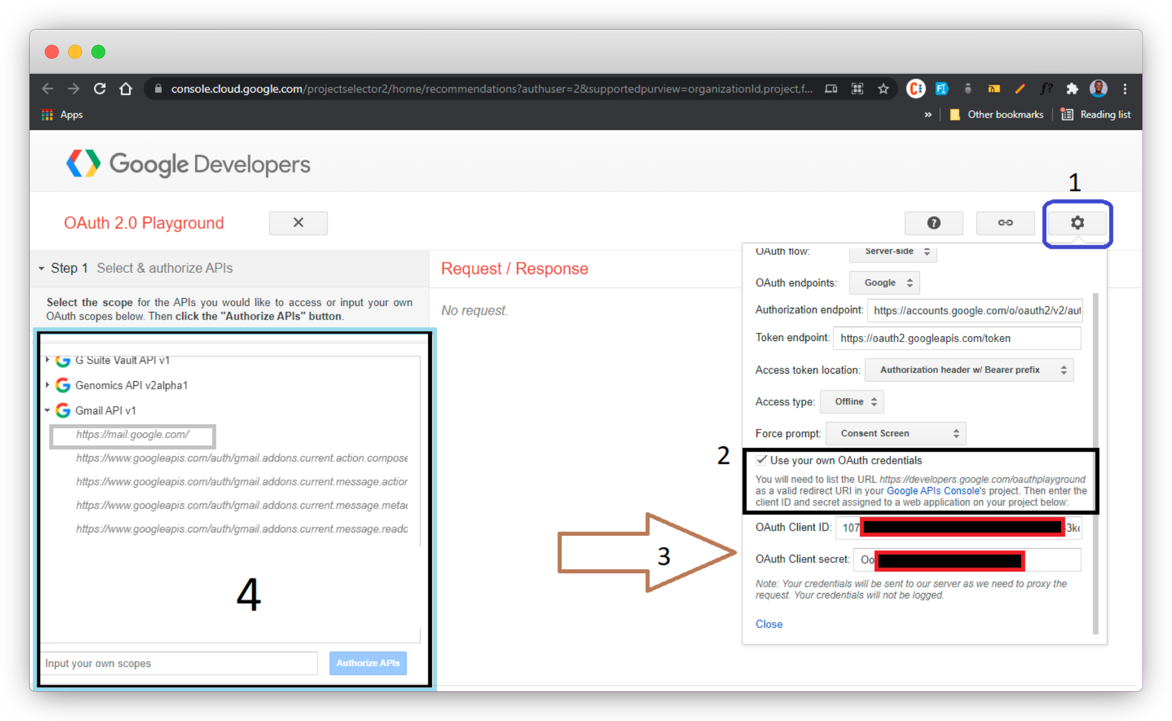Select the https://mail.google.com/ scope
Image resolution: width=1172 pixels, height=721 pixels.
tap(133, 435)
